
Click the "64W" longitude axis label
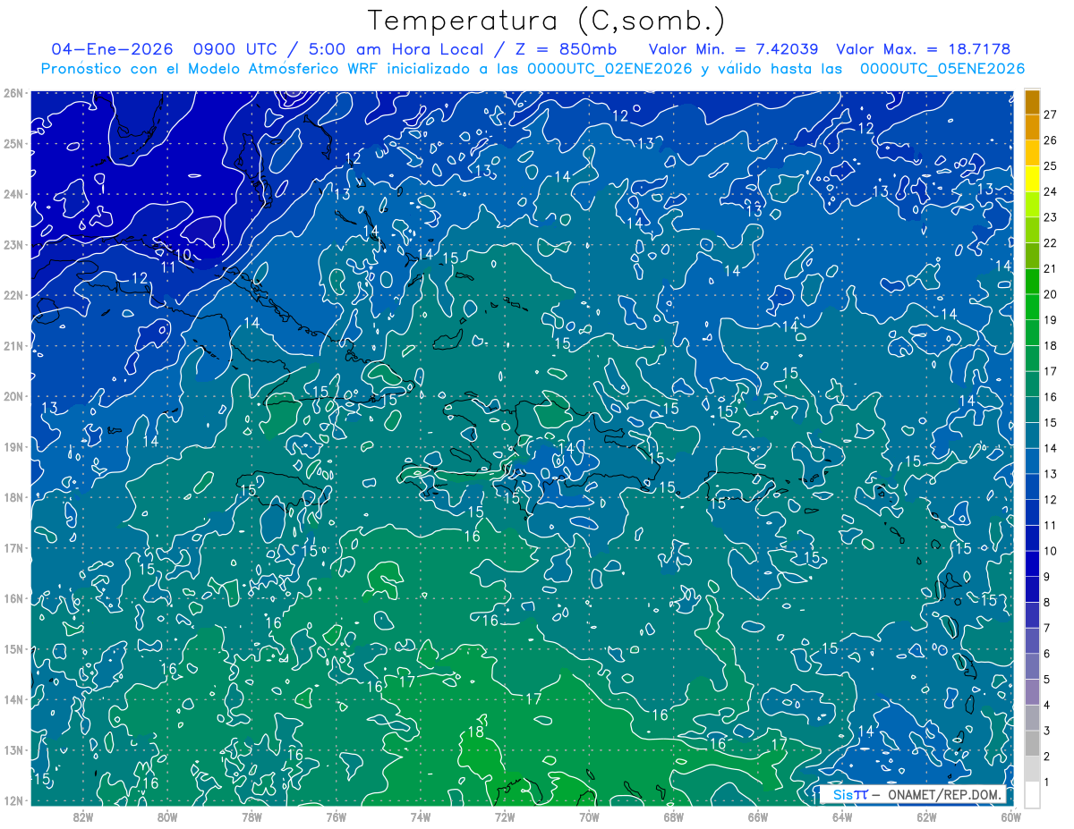(x=842, y=817)
